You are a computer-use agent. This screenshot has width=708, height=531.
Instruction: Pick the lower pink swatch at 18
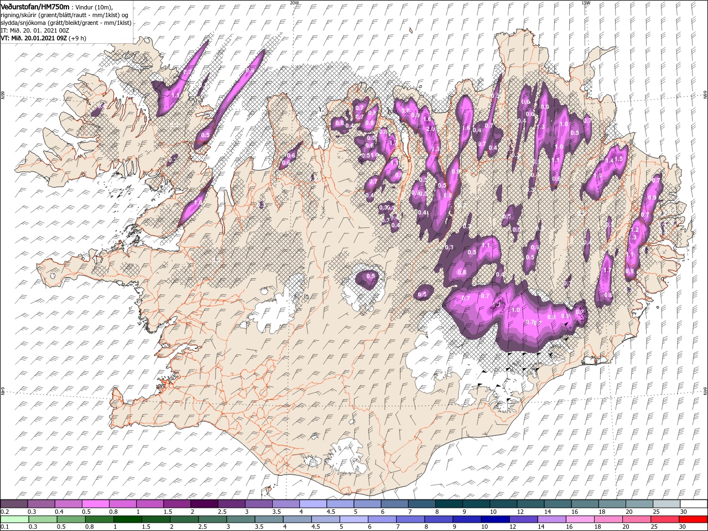(607, 519)
